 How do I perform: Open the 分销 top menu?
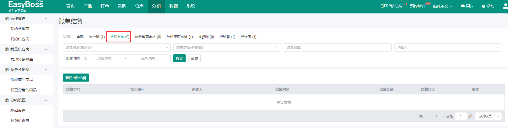pyautogui.click(x=156, y=6)
